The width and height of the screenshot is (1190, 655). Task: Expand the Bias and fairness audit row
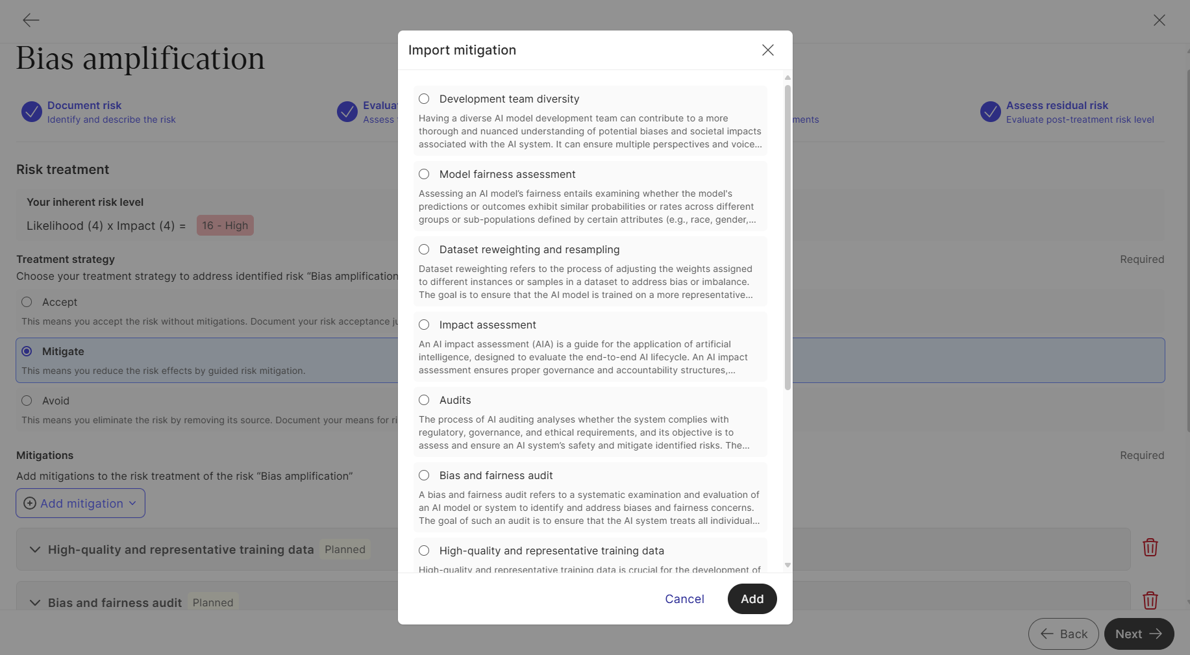[35, 603]
